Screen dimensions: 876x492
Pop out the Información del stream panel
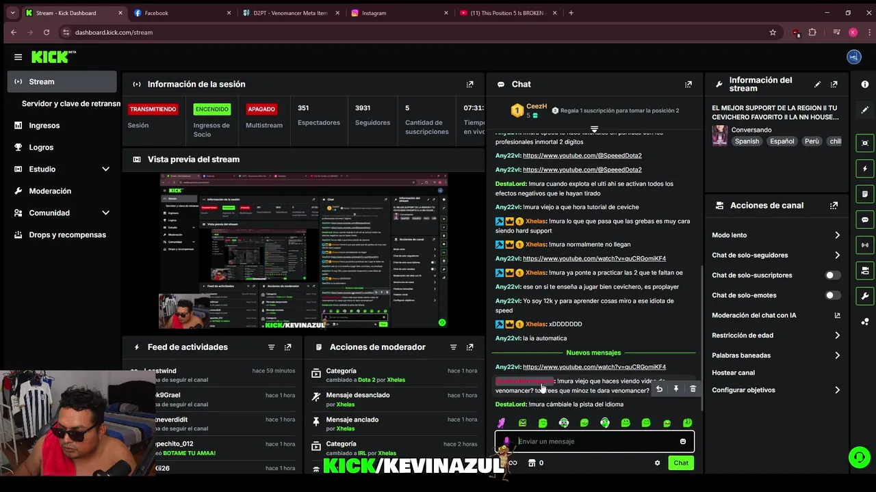point(834,84)
